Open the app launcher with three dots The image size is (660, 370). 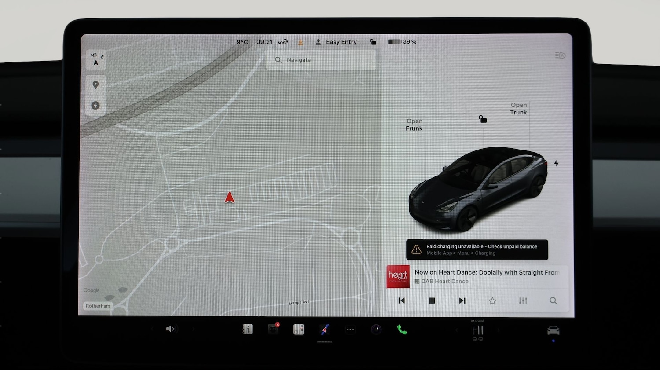[x=350, y=329]
